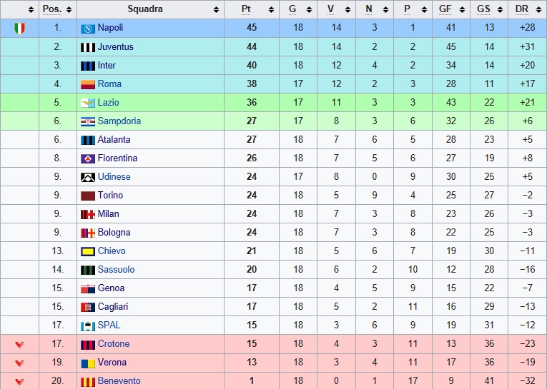Toggle sort arrows on first unlabeled column
547x389 pixels.
coord(31,10)
